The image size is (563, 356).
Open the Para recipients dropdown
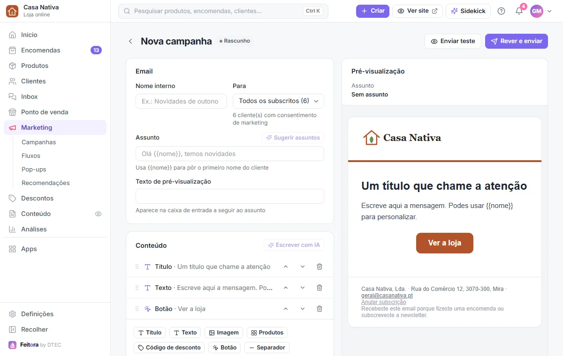pos(278,101)
